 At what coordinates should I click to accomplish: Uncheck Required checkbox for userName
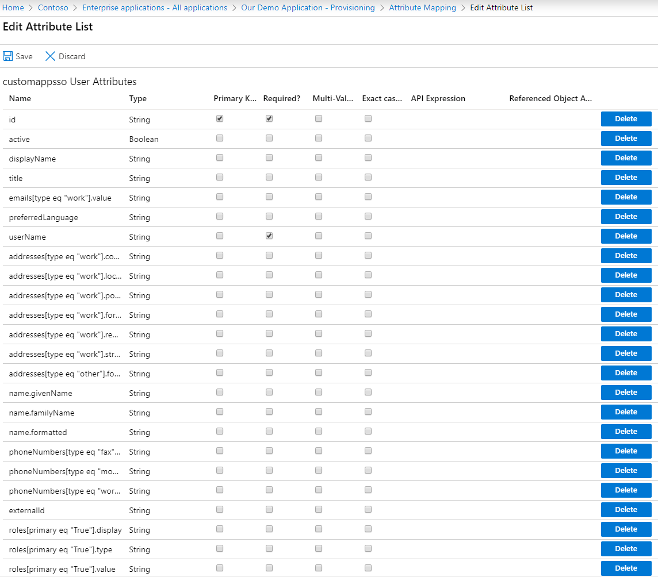(269, 236)
